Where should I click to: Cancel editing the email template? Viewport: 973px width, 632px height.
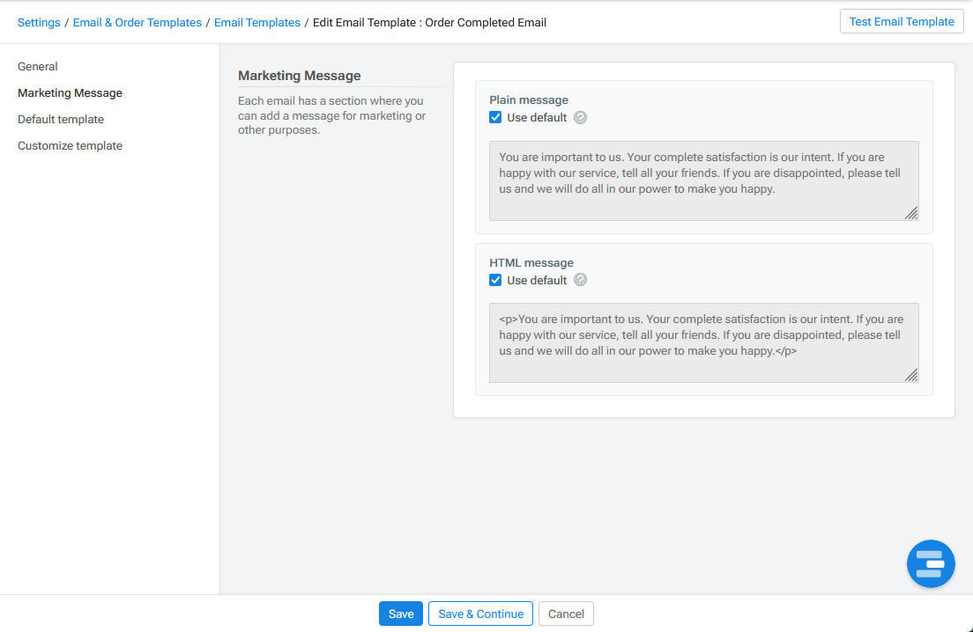(566, 614)
